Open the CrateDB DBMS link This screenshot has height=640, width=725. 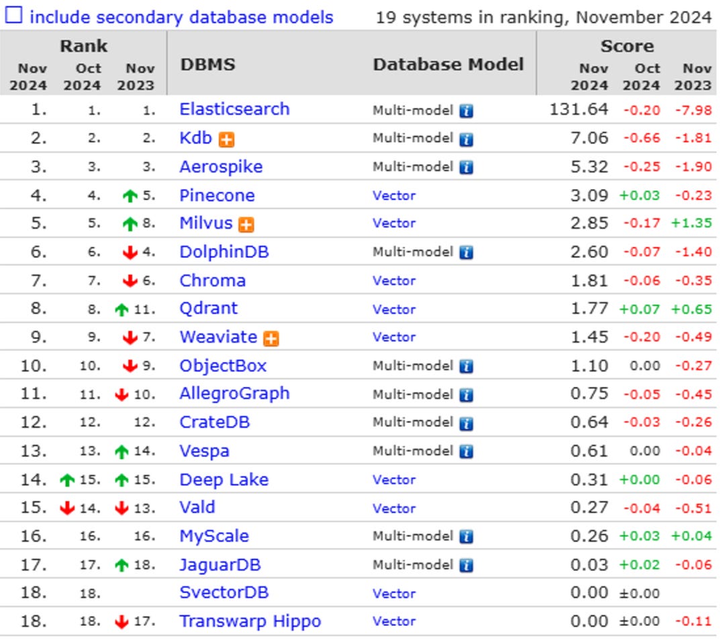pos(215,422)
